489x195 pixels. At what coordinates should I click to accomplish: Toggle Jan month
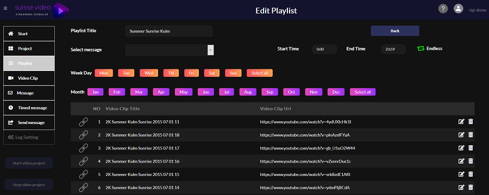pos(96,92)
